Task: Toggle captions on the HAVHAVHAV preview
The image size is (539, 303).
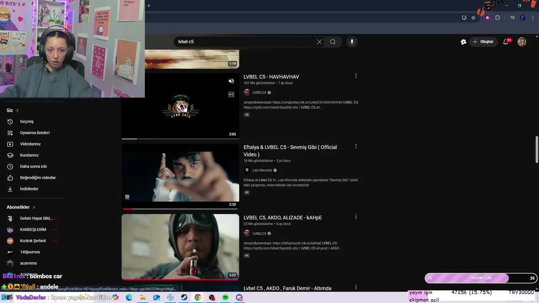Action: (x=231, y=94)
